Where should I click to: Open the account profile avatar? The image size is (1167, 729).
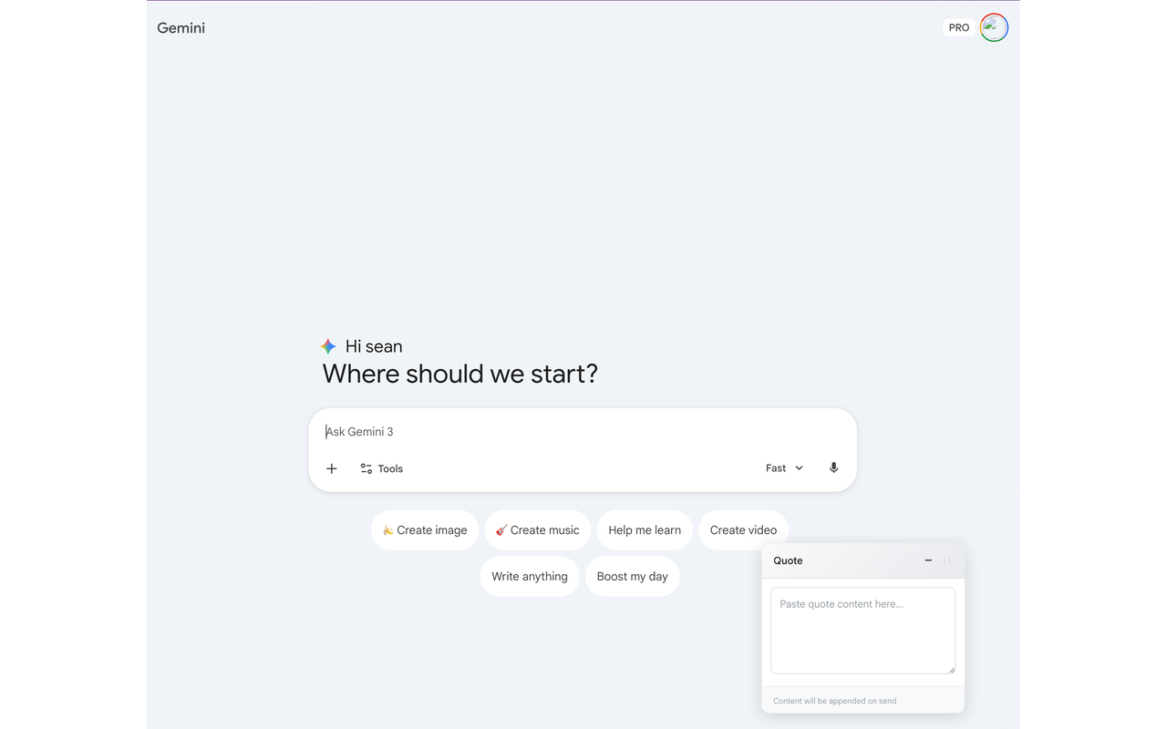coord(994,27)
